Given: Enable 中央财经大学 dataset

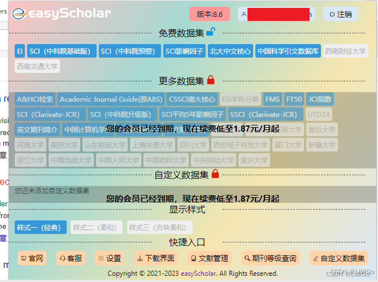Looking at the screenshot, I should pyautogui.click(x=214, y=160).
